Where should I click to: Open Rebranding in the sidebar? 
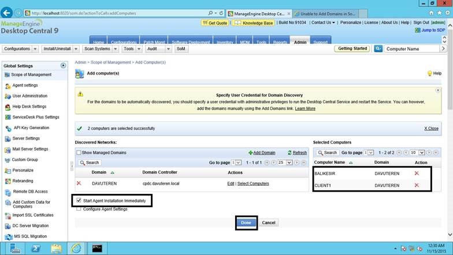tap(23, 181)
